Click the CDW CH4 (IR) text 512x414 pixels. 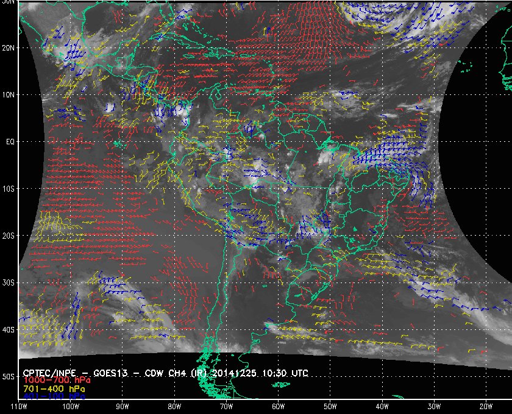(x=175, y=373)
